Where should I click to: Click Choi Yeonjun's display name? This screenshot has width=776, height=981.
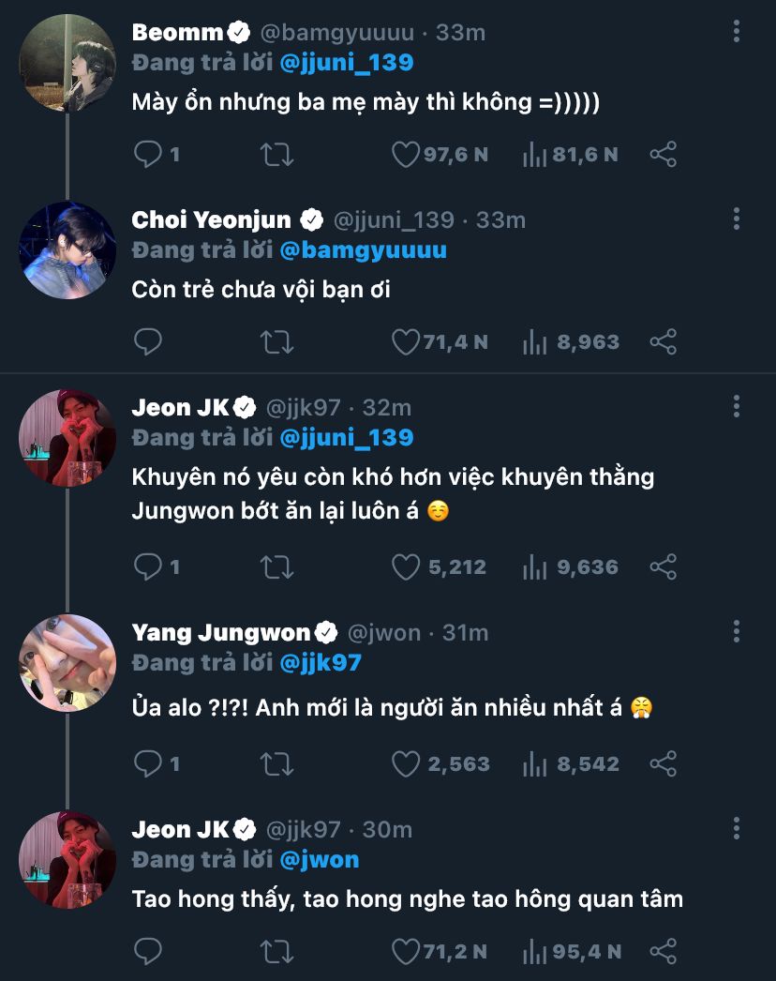click(x=214, y=219)
